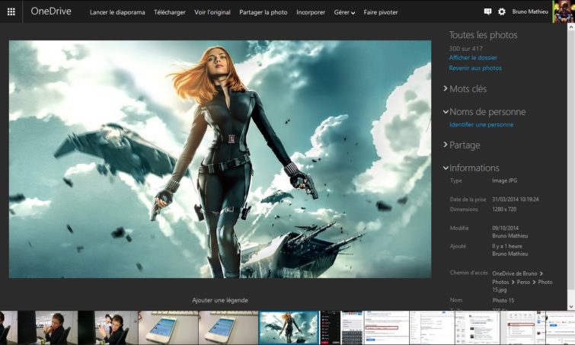Screen dimensions: 575x345
Task: Open the settings gear icon
Action: pos(502,11)
